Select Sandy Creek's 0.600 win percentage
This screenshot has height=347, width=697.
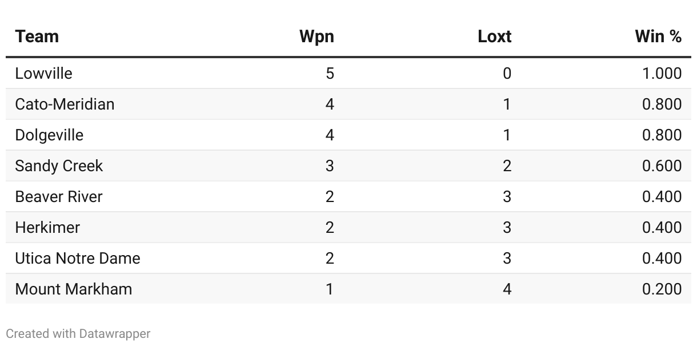click(662, 166)
